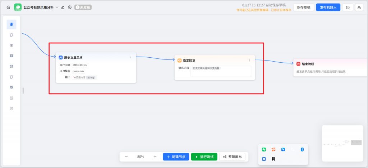
Task: Click the pencil edit-name icon
Action: 63,7
